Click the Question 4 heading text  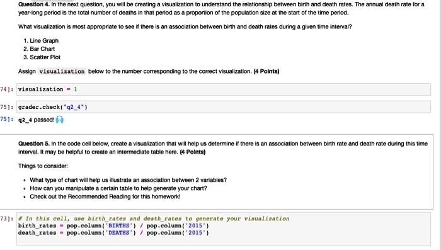pos(34,4)
